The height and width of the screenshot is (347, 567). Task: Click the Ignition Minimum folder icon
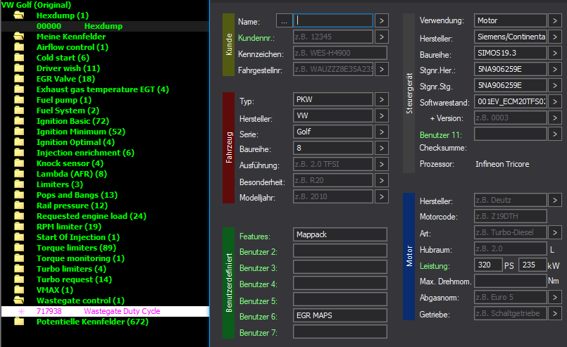pos(19,131)
